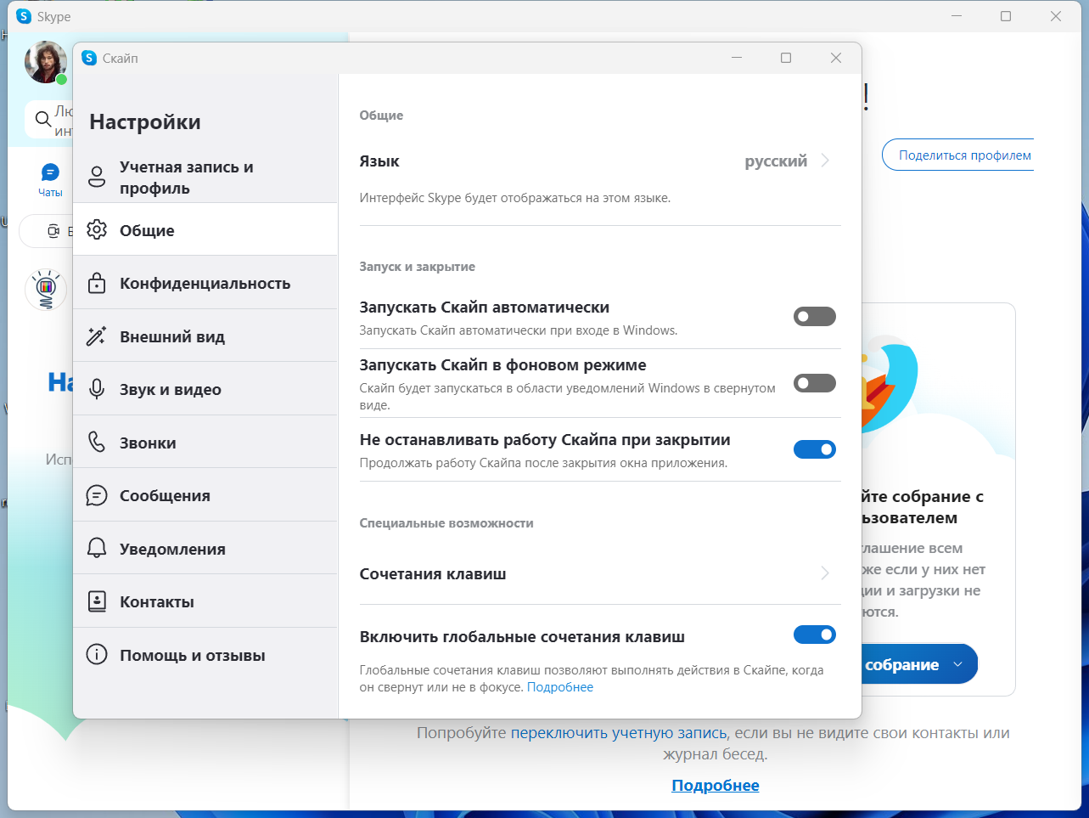The image size is (1089, 818).
Task: Click the user profile avatar in Skype window
Action: pos(45,62)
